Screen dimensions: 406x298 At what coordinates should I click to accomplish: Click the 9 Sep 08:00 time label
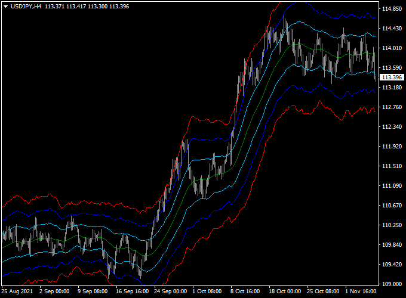tap(93, 291)
